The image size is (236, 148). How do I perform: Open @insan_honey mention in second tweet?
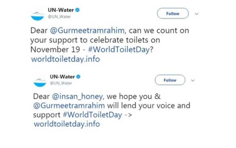(x=77, y=96)
